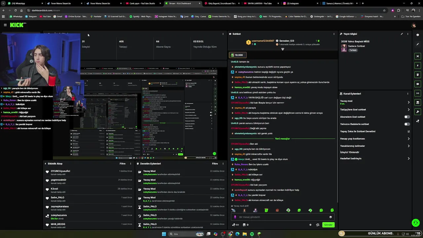Click OYUNCUyusufici in Etkinlik Akışı
The height and width of the screenshot is (238, 423).
pos(60,171)
